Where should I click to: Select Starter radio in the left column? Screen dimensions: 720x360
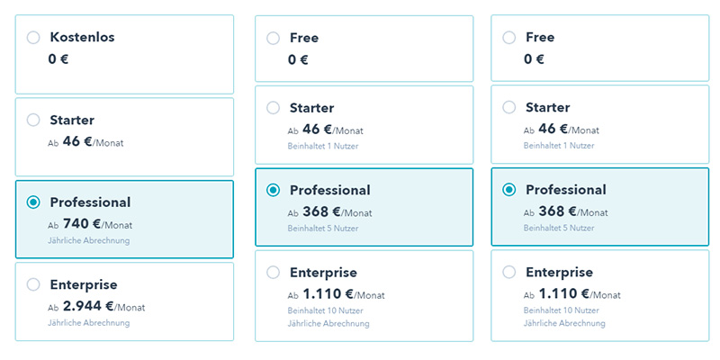tap(34, 120)
